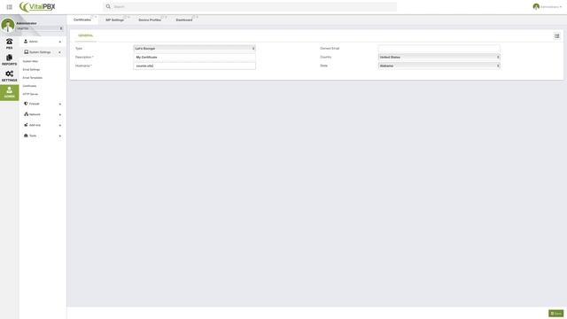This screenshot has height=319, width=567.
Task: Expand the Firewall menu group
Action: pos(60,105)
